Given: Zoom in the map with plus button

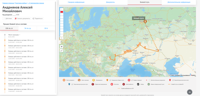Looking at the screenshot, I should click(x=62, y=38).
